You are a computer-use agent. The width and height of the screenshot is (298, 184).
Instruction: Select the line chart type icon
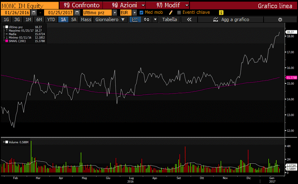click(136, 19)
